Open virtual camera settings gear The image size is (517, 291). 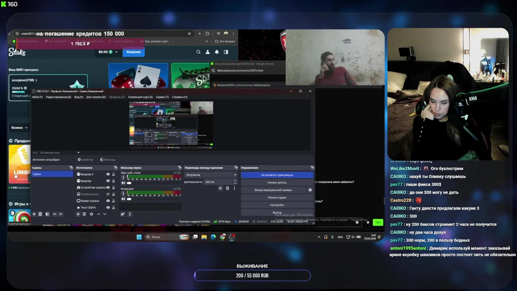310,190
